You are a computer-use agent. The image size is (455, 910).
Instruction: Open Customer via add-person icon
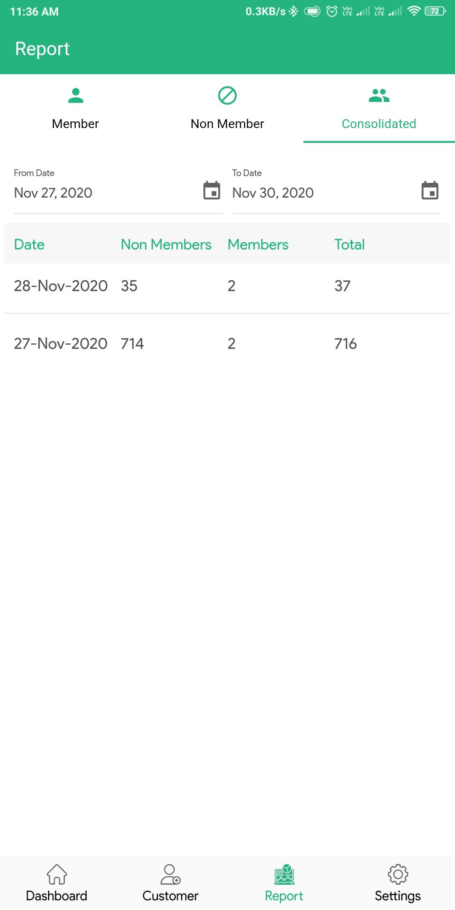click(x=171, y=874)
